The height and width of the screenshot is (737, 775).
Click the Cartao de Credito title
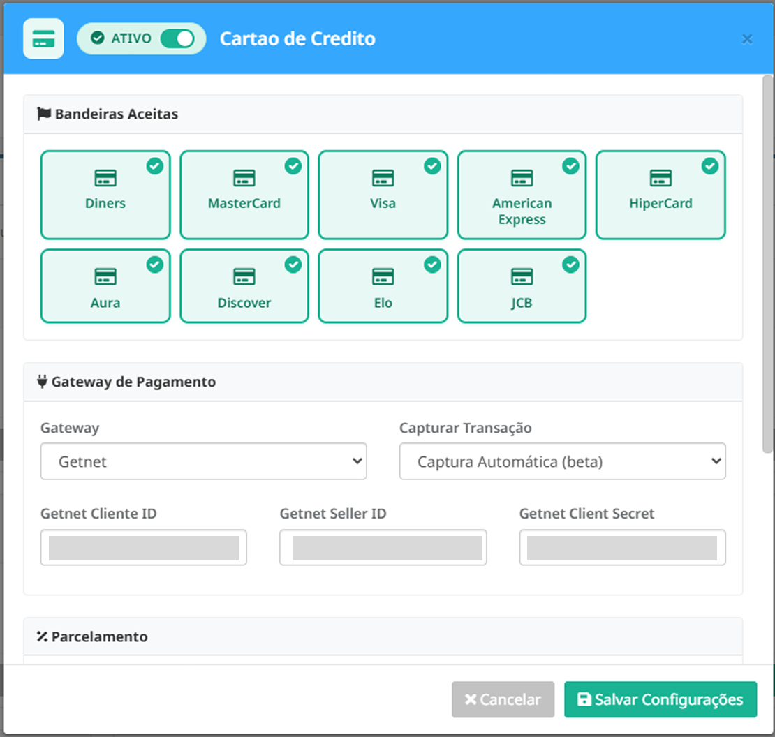pos(297,38)
